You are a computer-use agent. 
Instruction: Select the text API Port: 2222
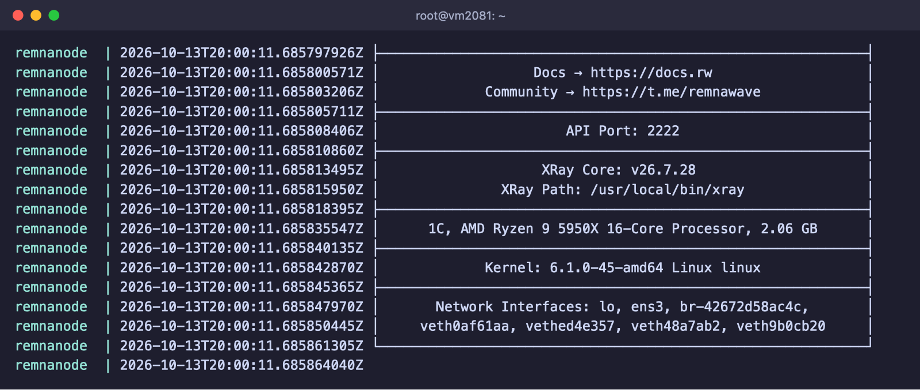pyautogui.click(x=622, y=131)
